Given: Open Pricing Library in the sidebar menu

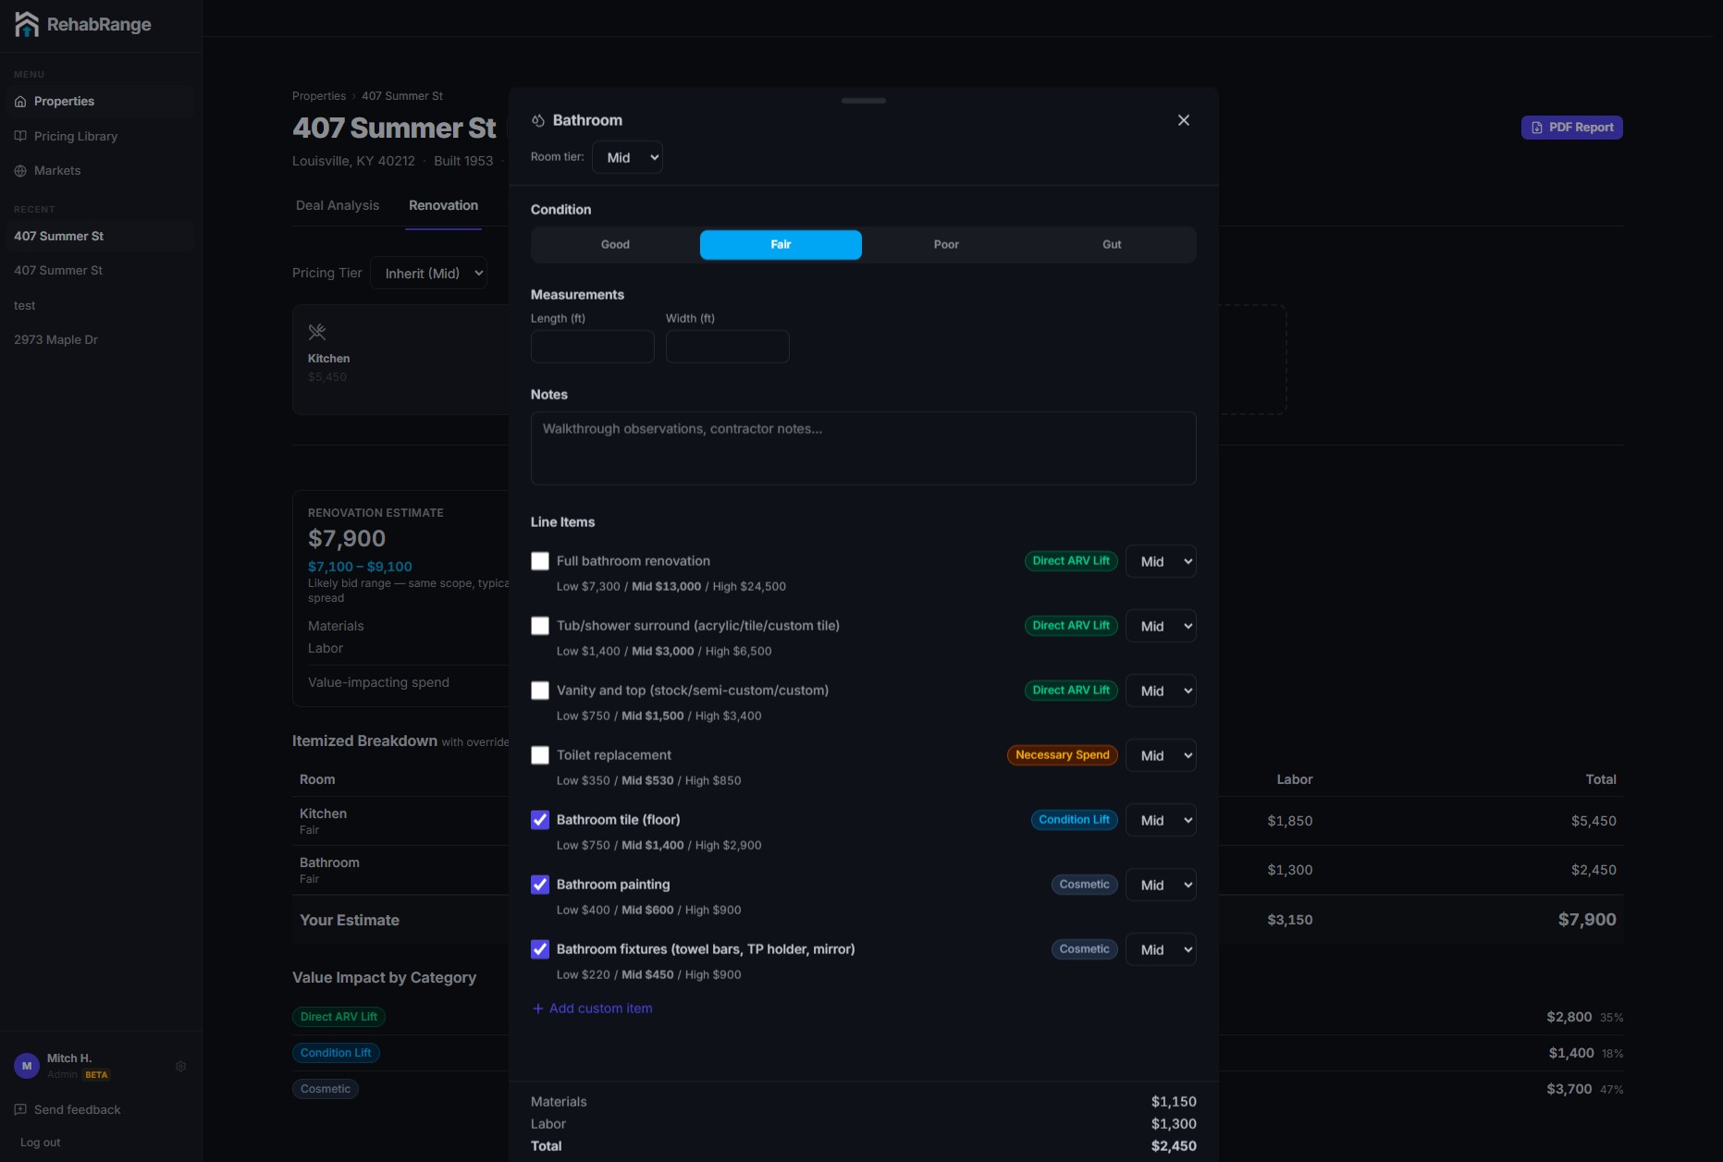Looking at the screenshot, I should [100, 136].
